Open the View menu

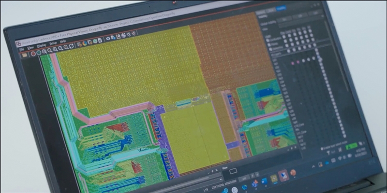(30, 48)
